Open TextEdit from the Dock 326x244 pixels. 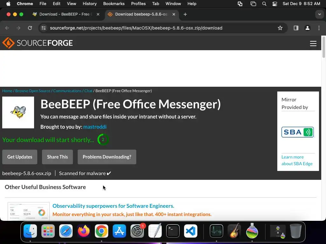pos(155,231)
